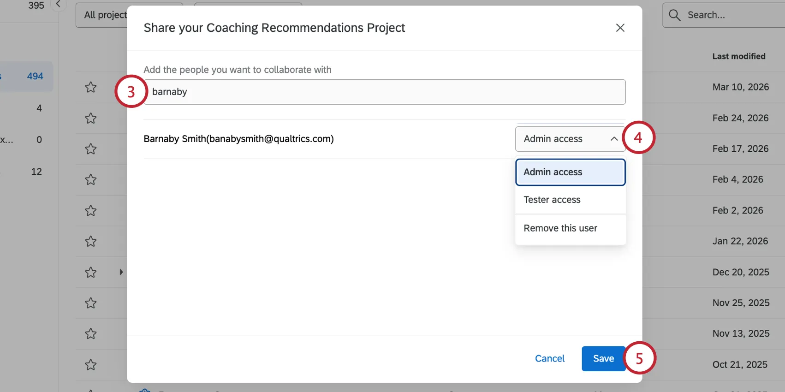Open the Admin access dropdown for Barnaby Smith

(x=570, y=139)
